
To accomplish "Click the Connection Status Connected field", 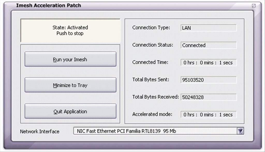I will [209, 45].
